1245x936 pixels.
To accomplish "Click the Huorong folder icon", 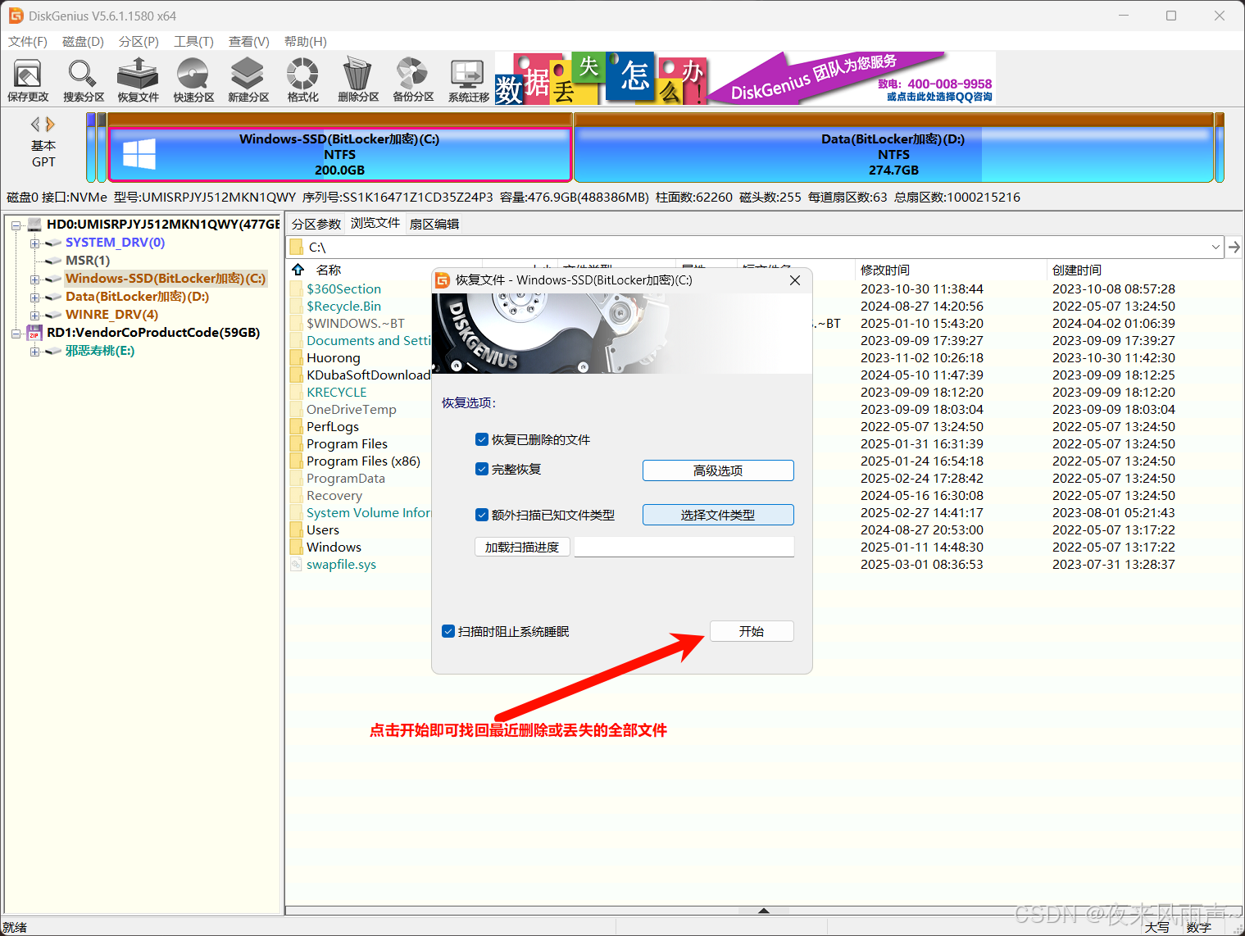I will [297, 357].
